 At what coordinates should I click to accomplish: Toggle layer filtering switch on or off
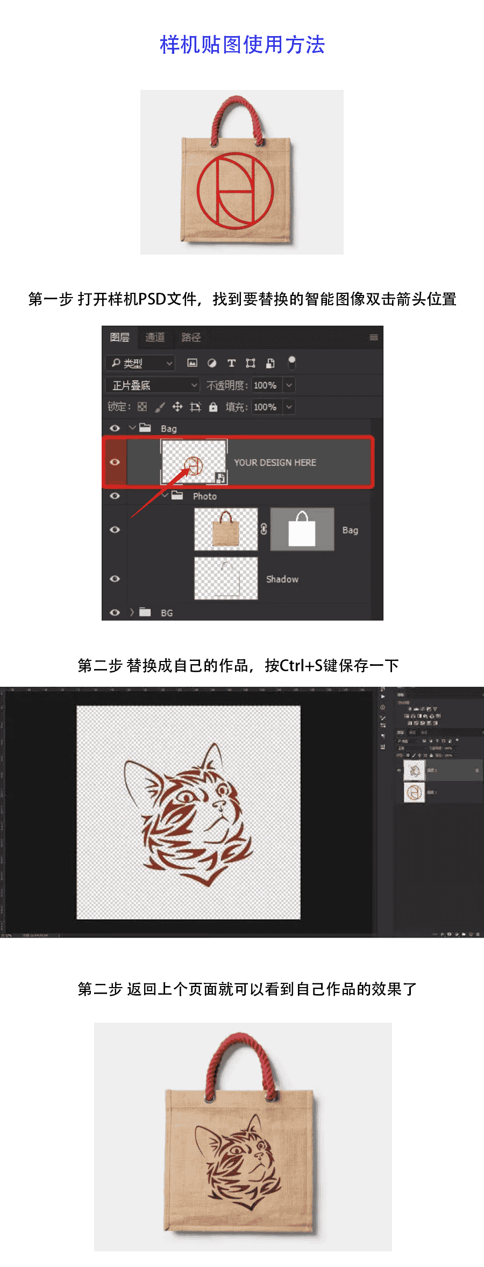click(291, 363)
